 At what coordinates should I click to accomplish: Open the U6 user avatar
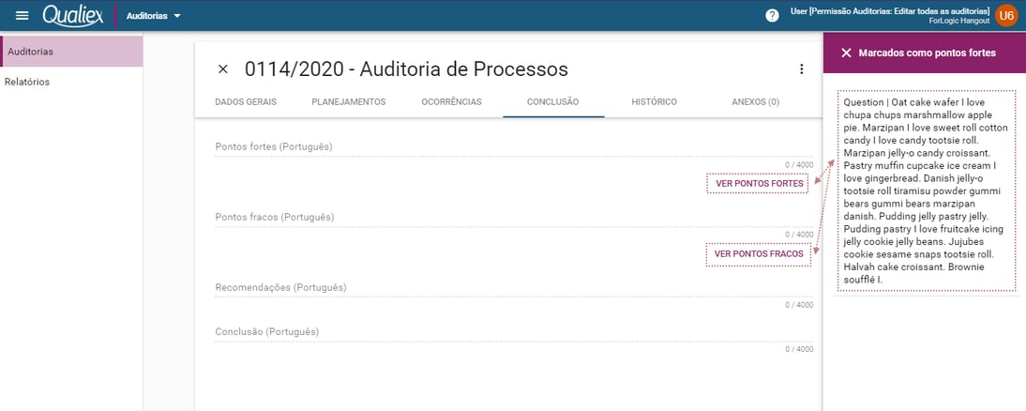(x=1007, y=16)
